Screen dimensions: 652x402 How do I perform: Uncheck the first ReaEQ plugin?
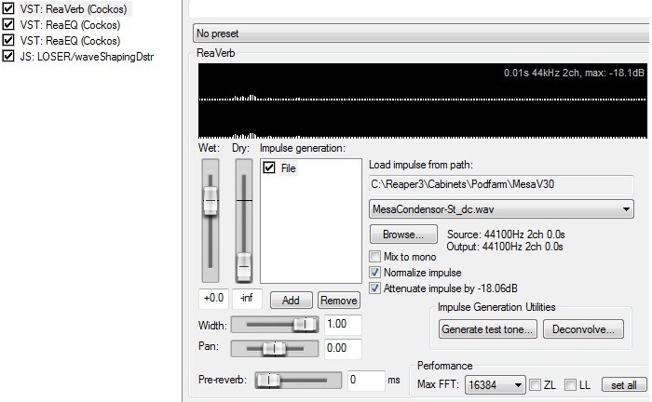click(8, 24)
